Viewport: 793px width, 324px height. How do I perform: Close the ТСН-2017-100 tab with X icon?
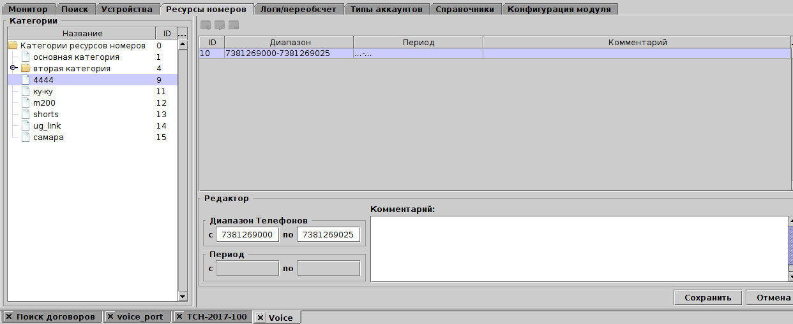click(179, 317)
